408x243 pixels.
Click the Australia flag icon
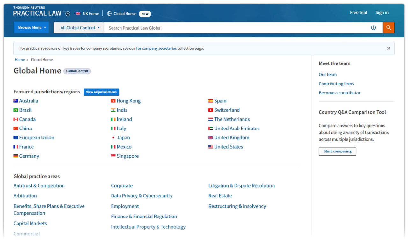[x=16, y=101]
